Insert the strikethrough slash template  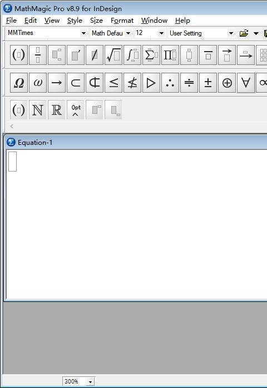click(x=95, y=55)
